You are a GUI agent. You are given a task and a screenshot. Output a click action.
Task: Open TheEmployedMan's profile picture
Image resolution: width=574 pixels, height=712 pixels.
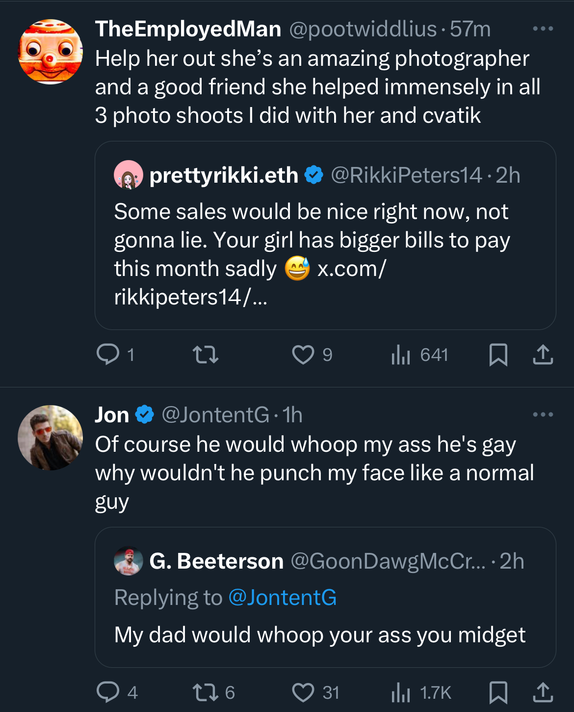pyautogui.click(x=50, y=52)
